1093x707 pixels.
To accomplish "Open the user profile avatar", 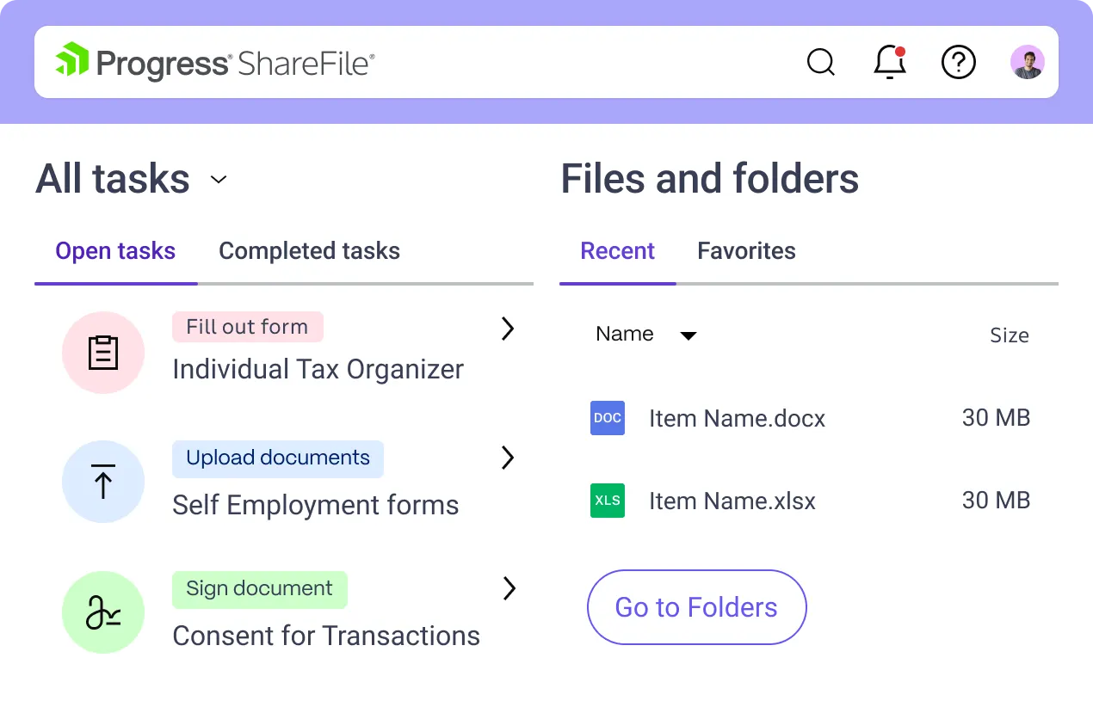I will 1027,62.
